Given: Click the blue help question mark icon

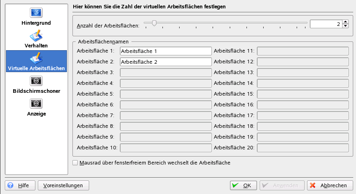Looking at the screenshot, I should coord(11,185).
